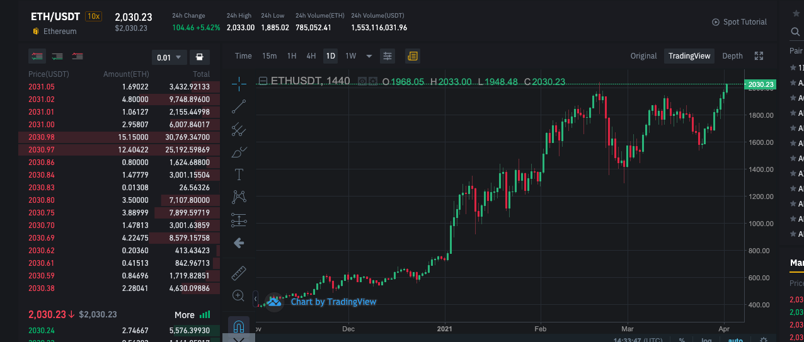Image resolution: width=804 pixels, height=342 pixels.
Task: Open the Spot Tutorial link
Action: point(739,22)
